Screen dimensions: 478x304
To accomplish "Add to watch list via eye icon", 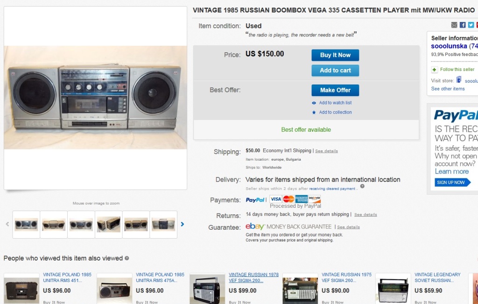I will tap(314, 103).
